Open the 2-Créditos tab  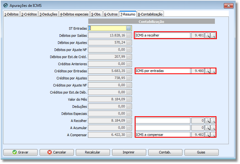29,14
